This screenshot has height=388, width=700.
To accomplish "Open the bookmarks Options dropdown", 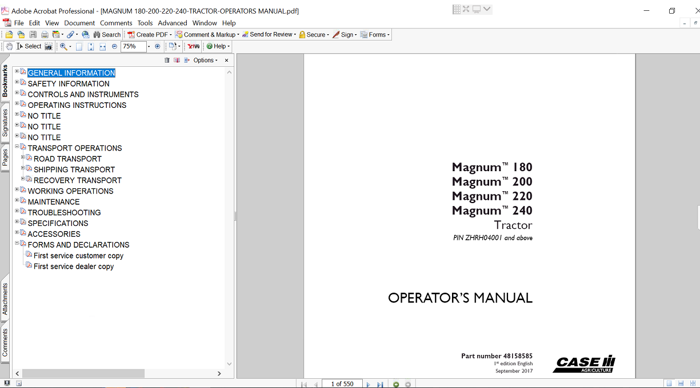I will pyautogui.click(x=206, y=60).
